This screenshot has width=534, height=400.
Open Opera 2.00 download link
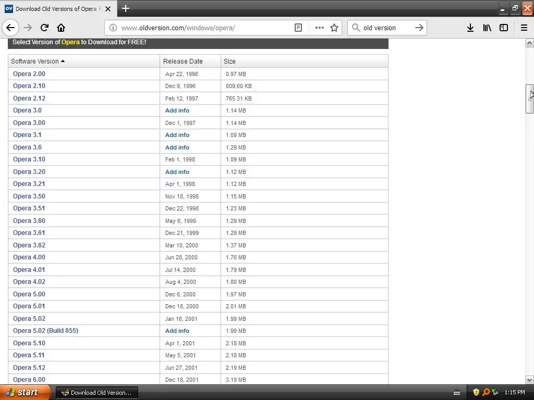(x=29, y=74)
